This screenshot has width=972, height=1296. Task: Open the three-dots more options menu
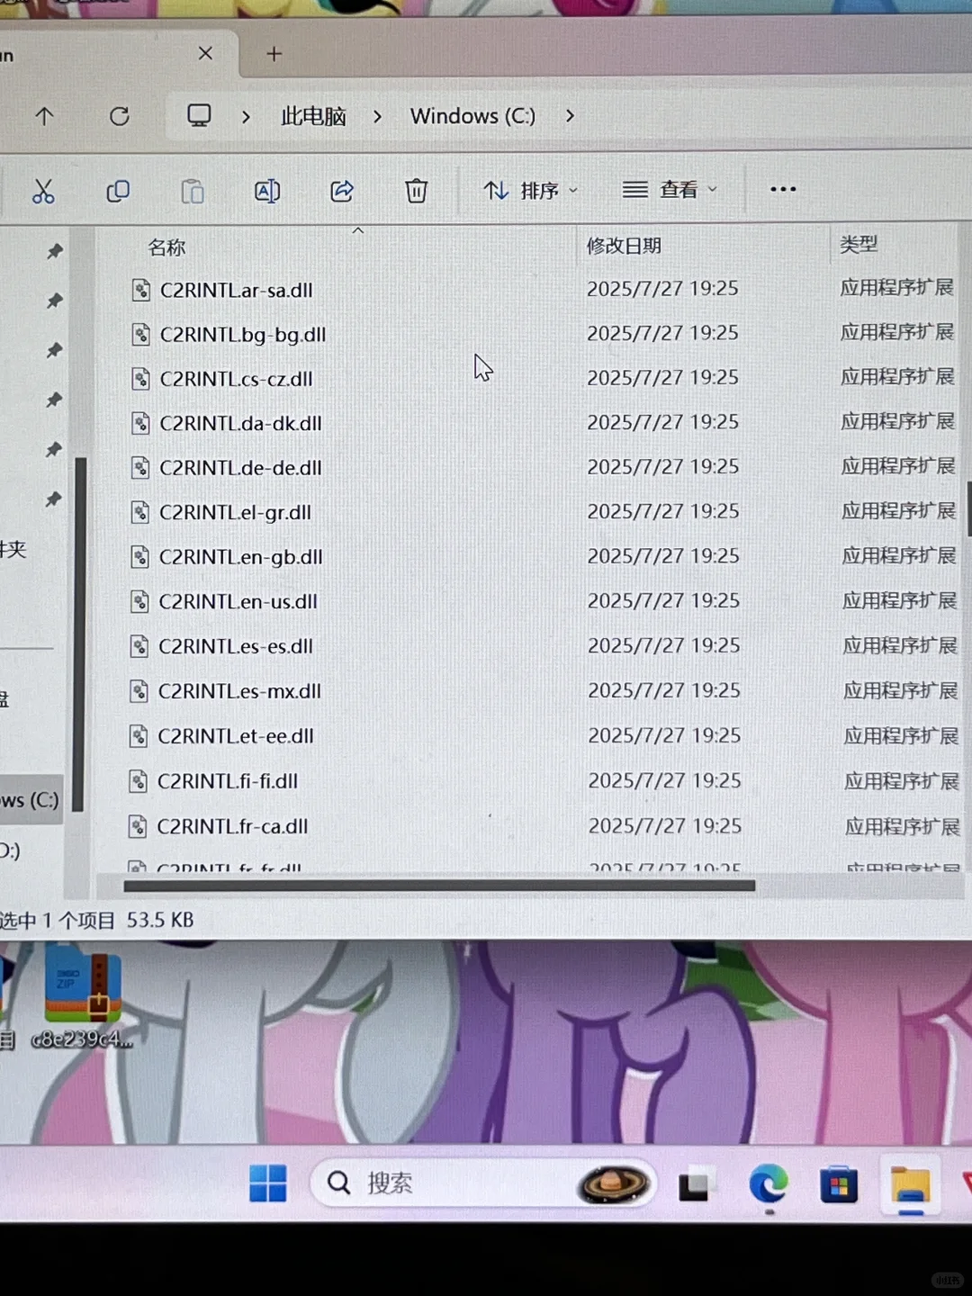(x=783, y=189)
